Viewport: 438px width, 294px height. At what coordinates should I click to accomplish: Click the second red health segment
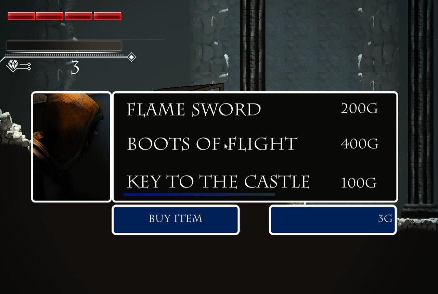click(x=50, y=16)
